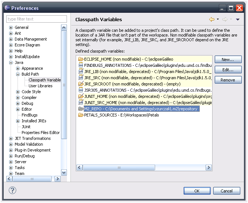Click the JUNIT_HOME folder icon
248x203 pixels.
tap(81, 96)
